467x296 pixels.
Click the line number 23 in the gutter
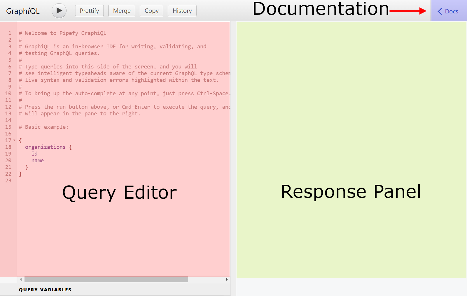tap(8, 181)
